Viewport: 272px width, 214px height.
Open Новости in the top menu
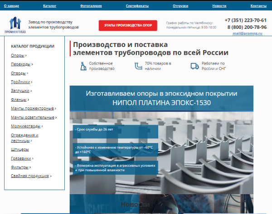click(x=219, y=6)
